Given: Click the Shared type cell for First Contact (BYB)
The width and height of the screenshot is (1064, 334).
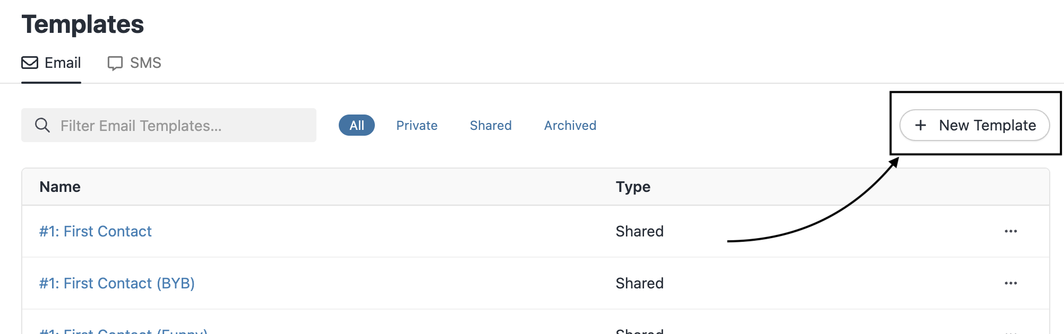Looking at the screenshot, I should (639, 283).
